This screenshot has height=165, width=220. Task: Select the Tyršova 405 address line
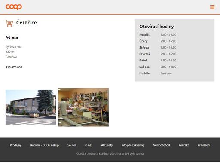click(14, 47)
